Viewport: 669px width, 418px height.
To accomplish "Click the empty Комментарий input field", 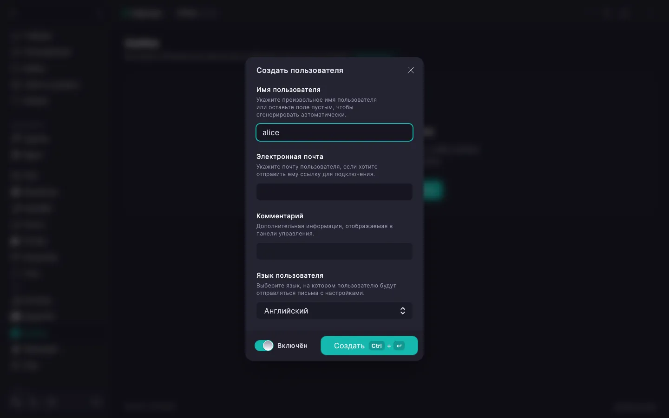I will click(x=334, y=251).
